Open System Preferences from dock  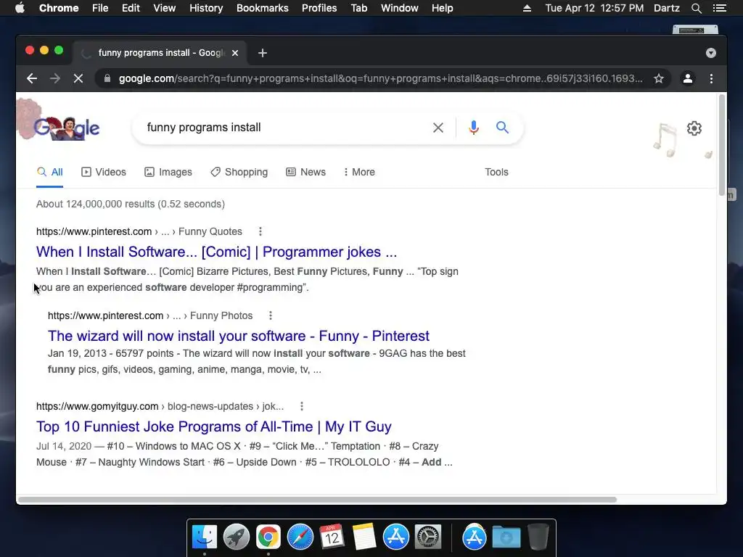click(428, 537)
